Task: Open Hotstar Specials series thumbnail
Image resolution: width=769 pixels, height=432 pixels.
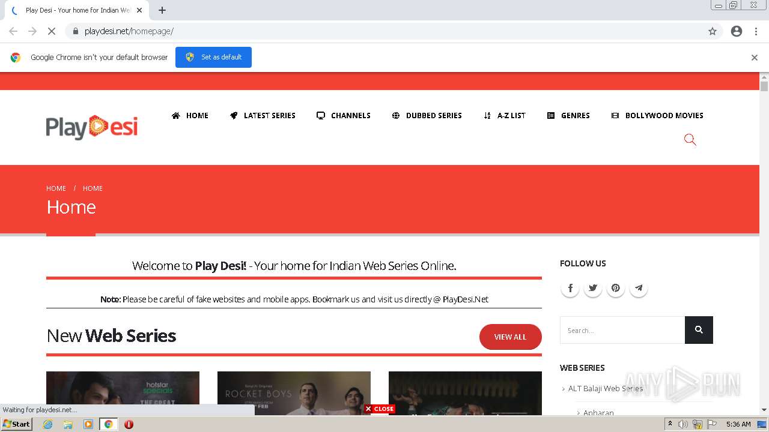Action: [x=123, y=393]
